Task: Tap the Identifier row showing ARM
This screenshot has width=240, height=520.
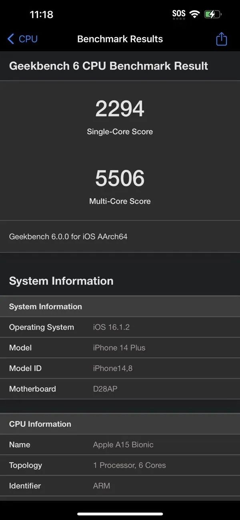Action: [x=120, y=486]
